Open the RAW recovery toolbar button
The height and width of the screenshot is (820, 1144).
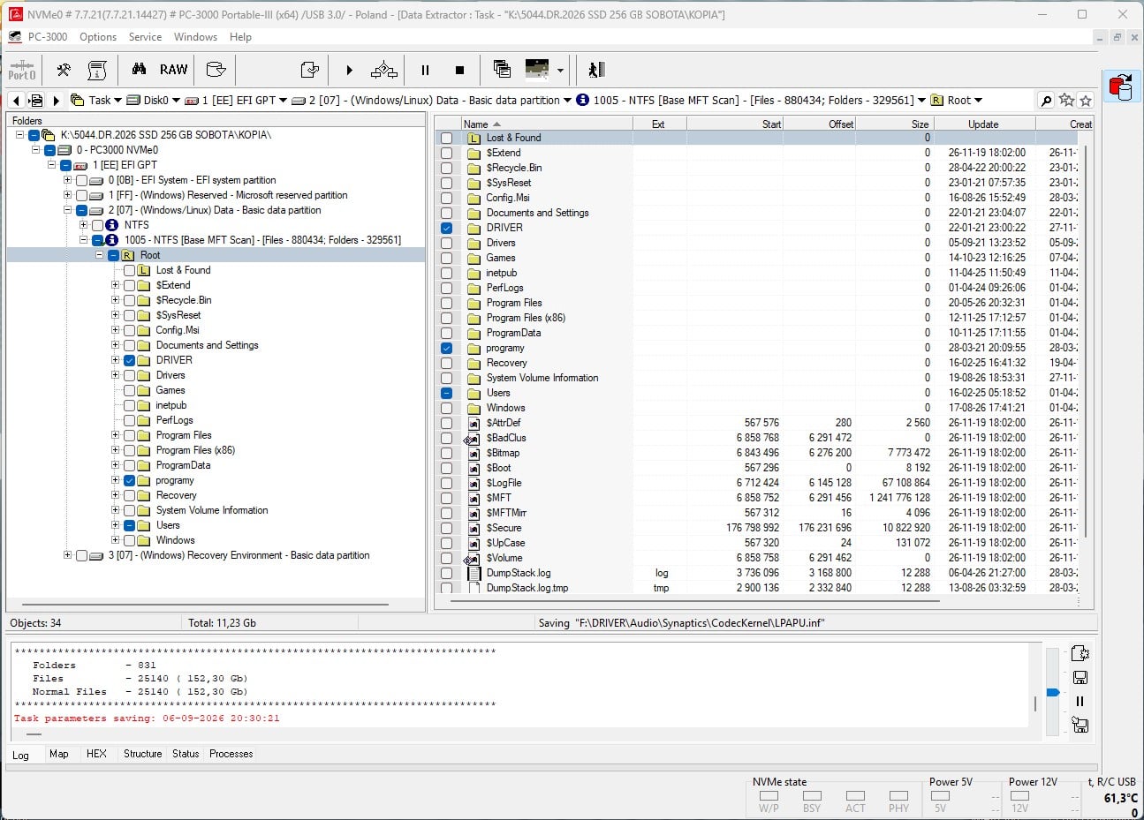(x=173, y=70)
